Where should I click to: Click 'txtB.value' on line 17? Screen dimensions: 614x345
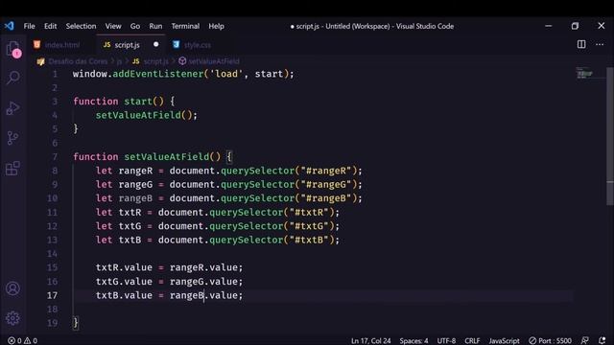(124, 295)
